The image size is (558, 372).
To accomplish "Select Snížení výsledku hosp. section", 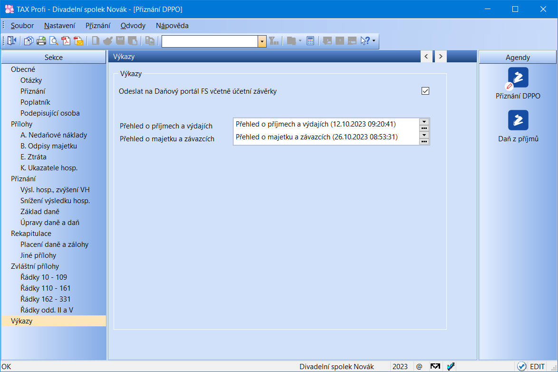I will tap(55, 201).
